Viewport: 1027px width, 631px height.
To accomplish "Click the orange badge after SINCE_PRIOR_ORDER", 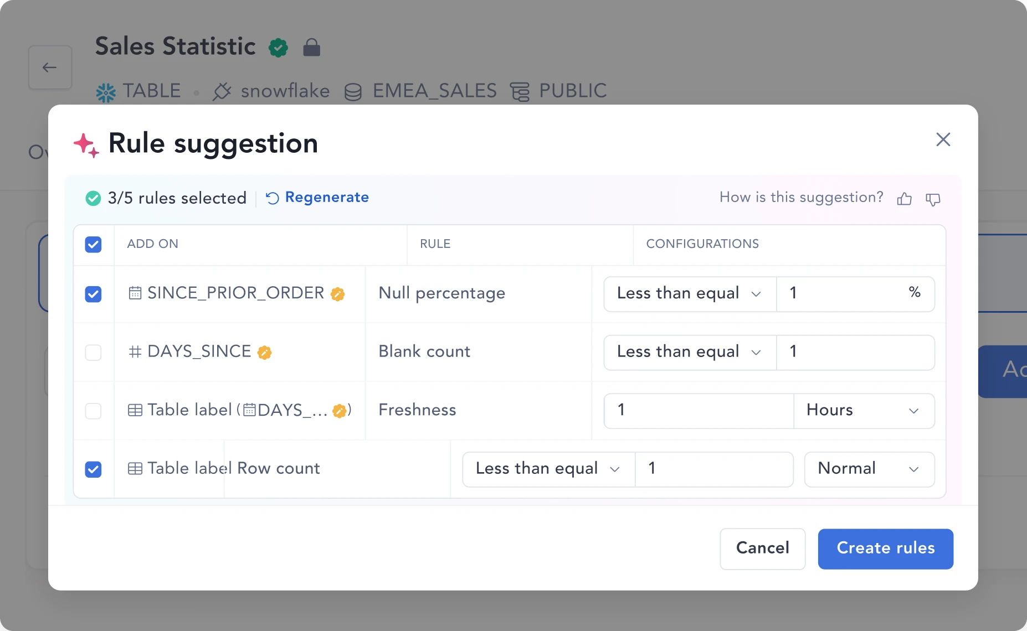I will click(x=337, y=294).
